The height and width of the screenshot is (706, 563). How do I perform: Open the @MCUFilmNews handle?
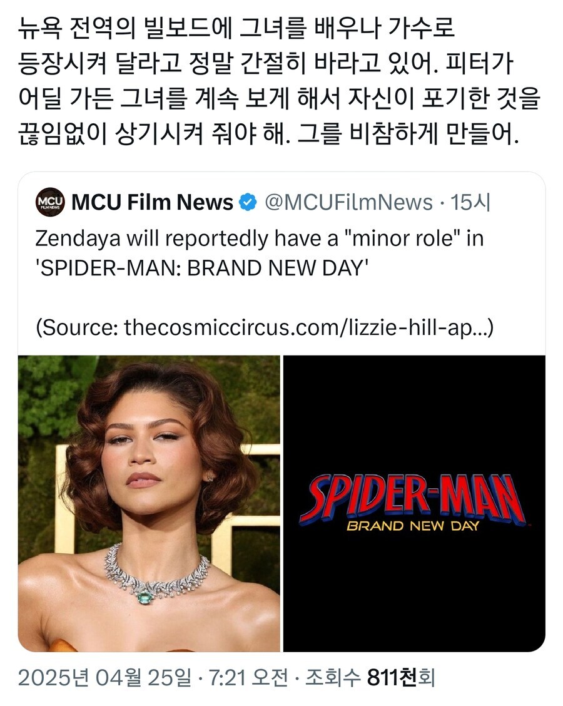[x=349, y=202]
